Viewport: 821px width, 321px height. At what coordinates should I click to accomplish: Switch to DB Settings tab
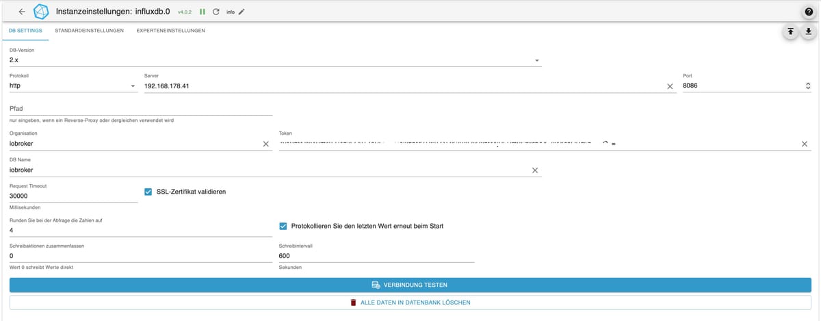(x=25, y=31)
